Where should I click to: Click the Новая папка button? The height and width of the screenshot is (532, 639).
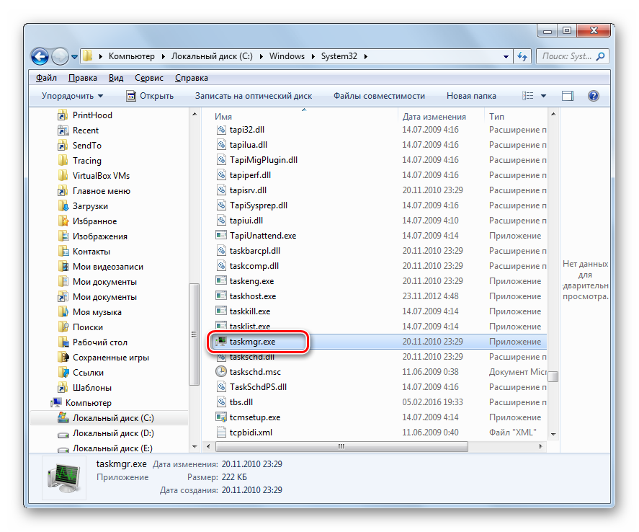[471, 96]
